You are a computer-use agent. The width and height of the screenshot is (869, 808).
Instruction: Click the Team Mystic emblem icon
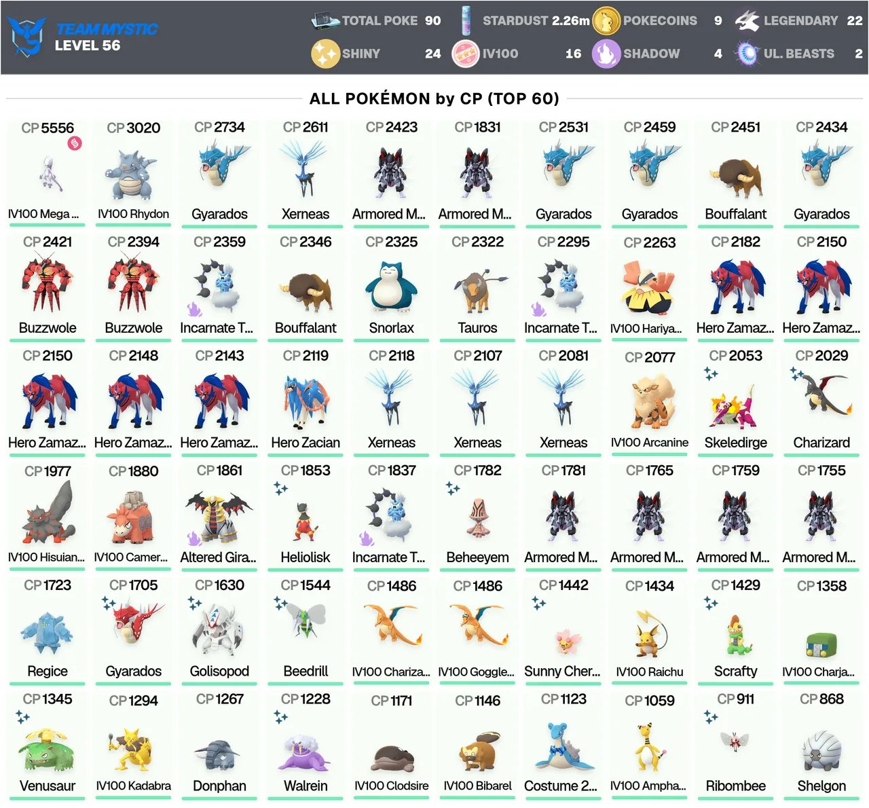[x=26, y=37]
